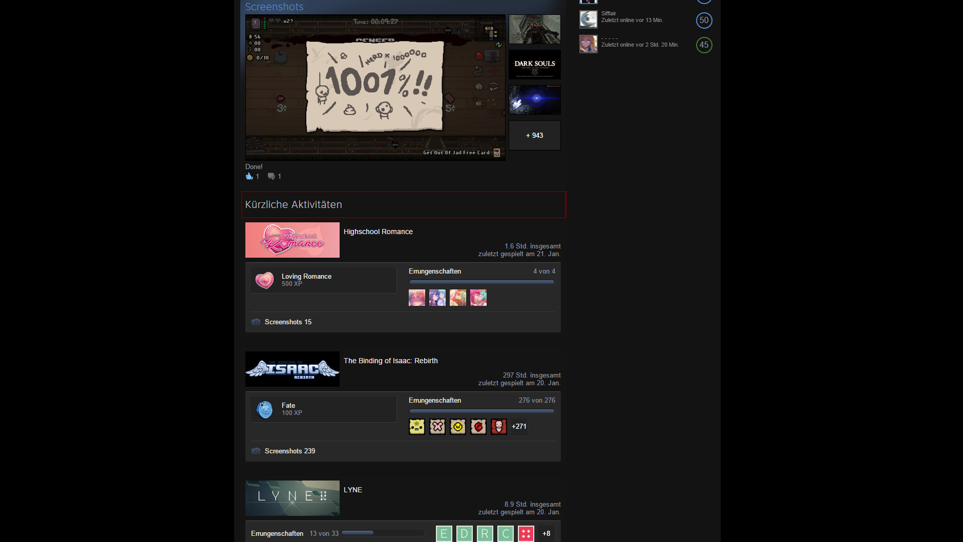Open the blue glowing space screenshot thumbnail

535,100
